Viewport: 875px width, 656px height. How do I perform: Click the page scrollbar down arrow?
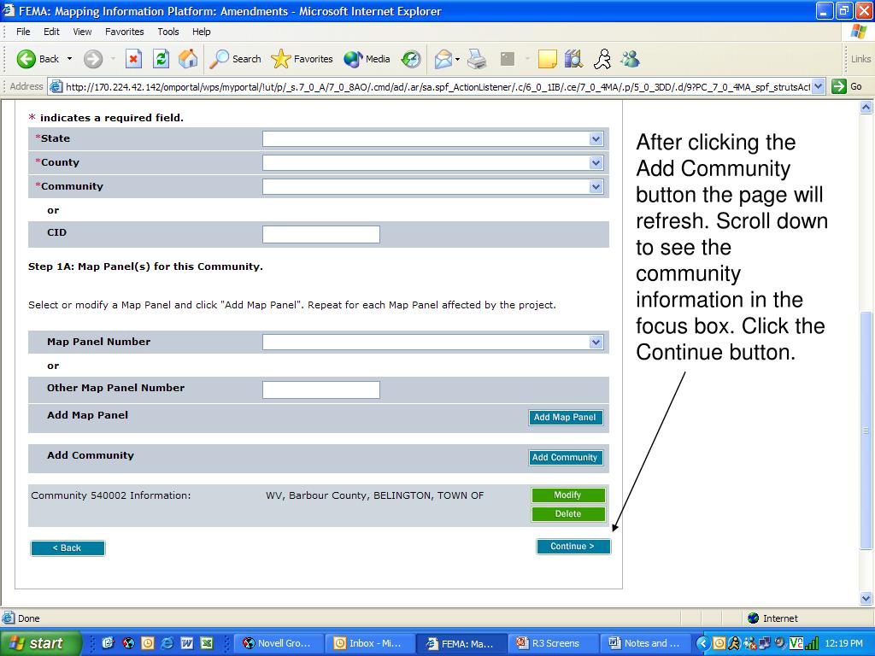[x=866, y=599]
